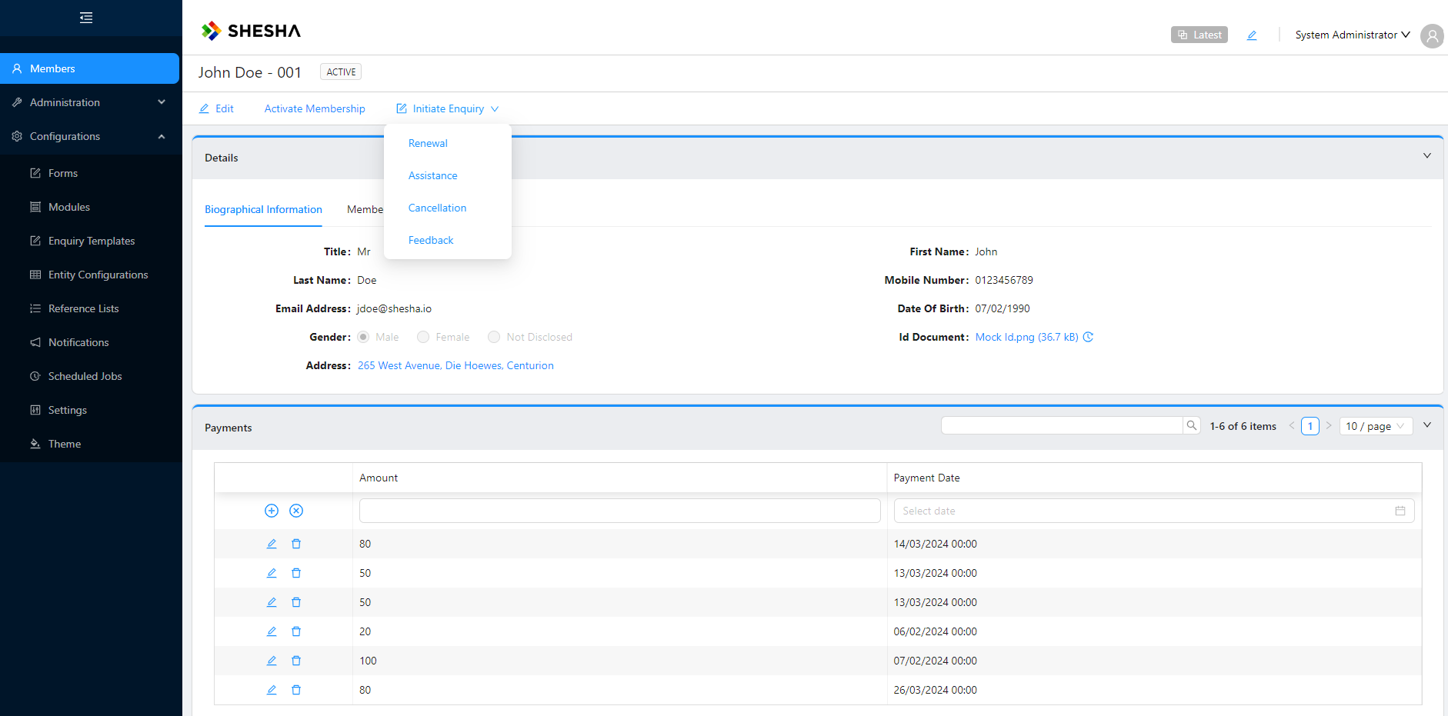
Task: Open the 265 West Avenue address link
Action: point(455,365)
